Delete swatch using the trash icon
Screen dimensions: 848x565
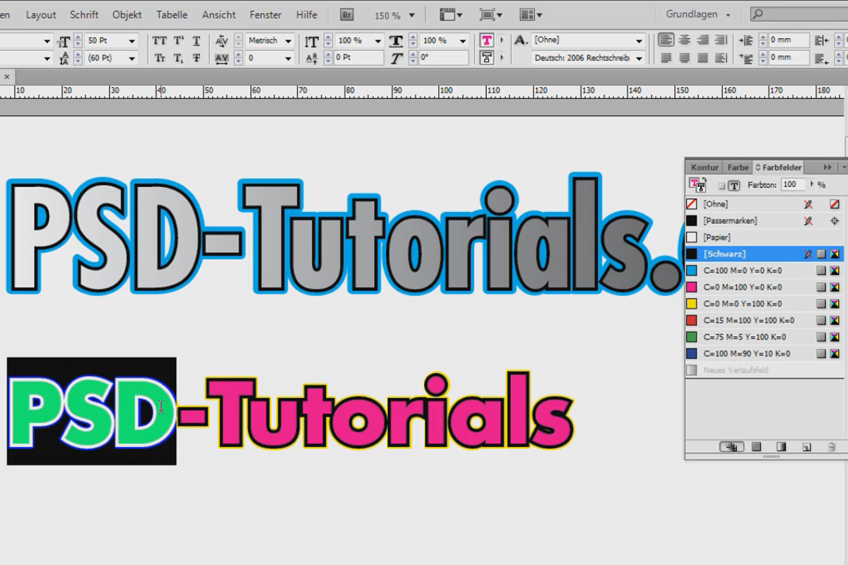(831, 446)
